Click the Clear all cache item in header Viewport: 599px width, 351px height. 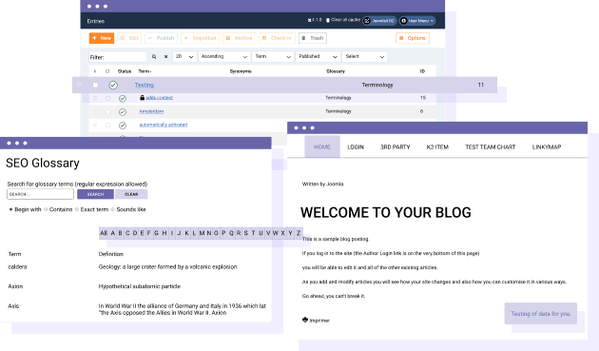pyautogui.click(x=343, y=20)
